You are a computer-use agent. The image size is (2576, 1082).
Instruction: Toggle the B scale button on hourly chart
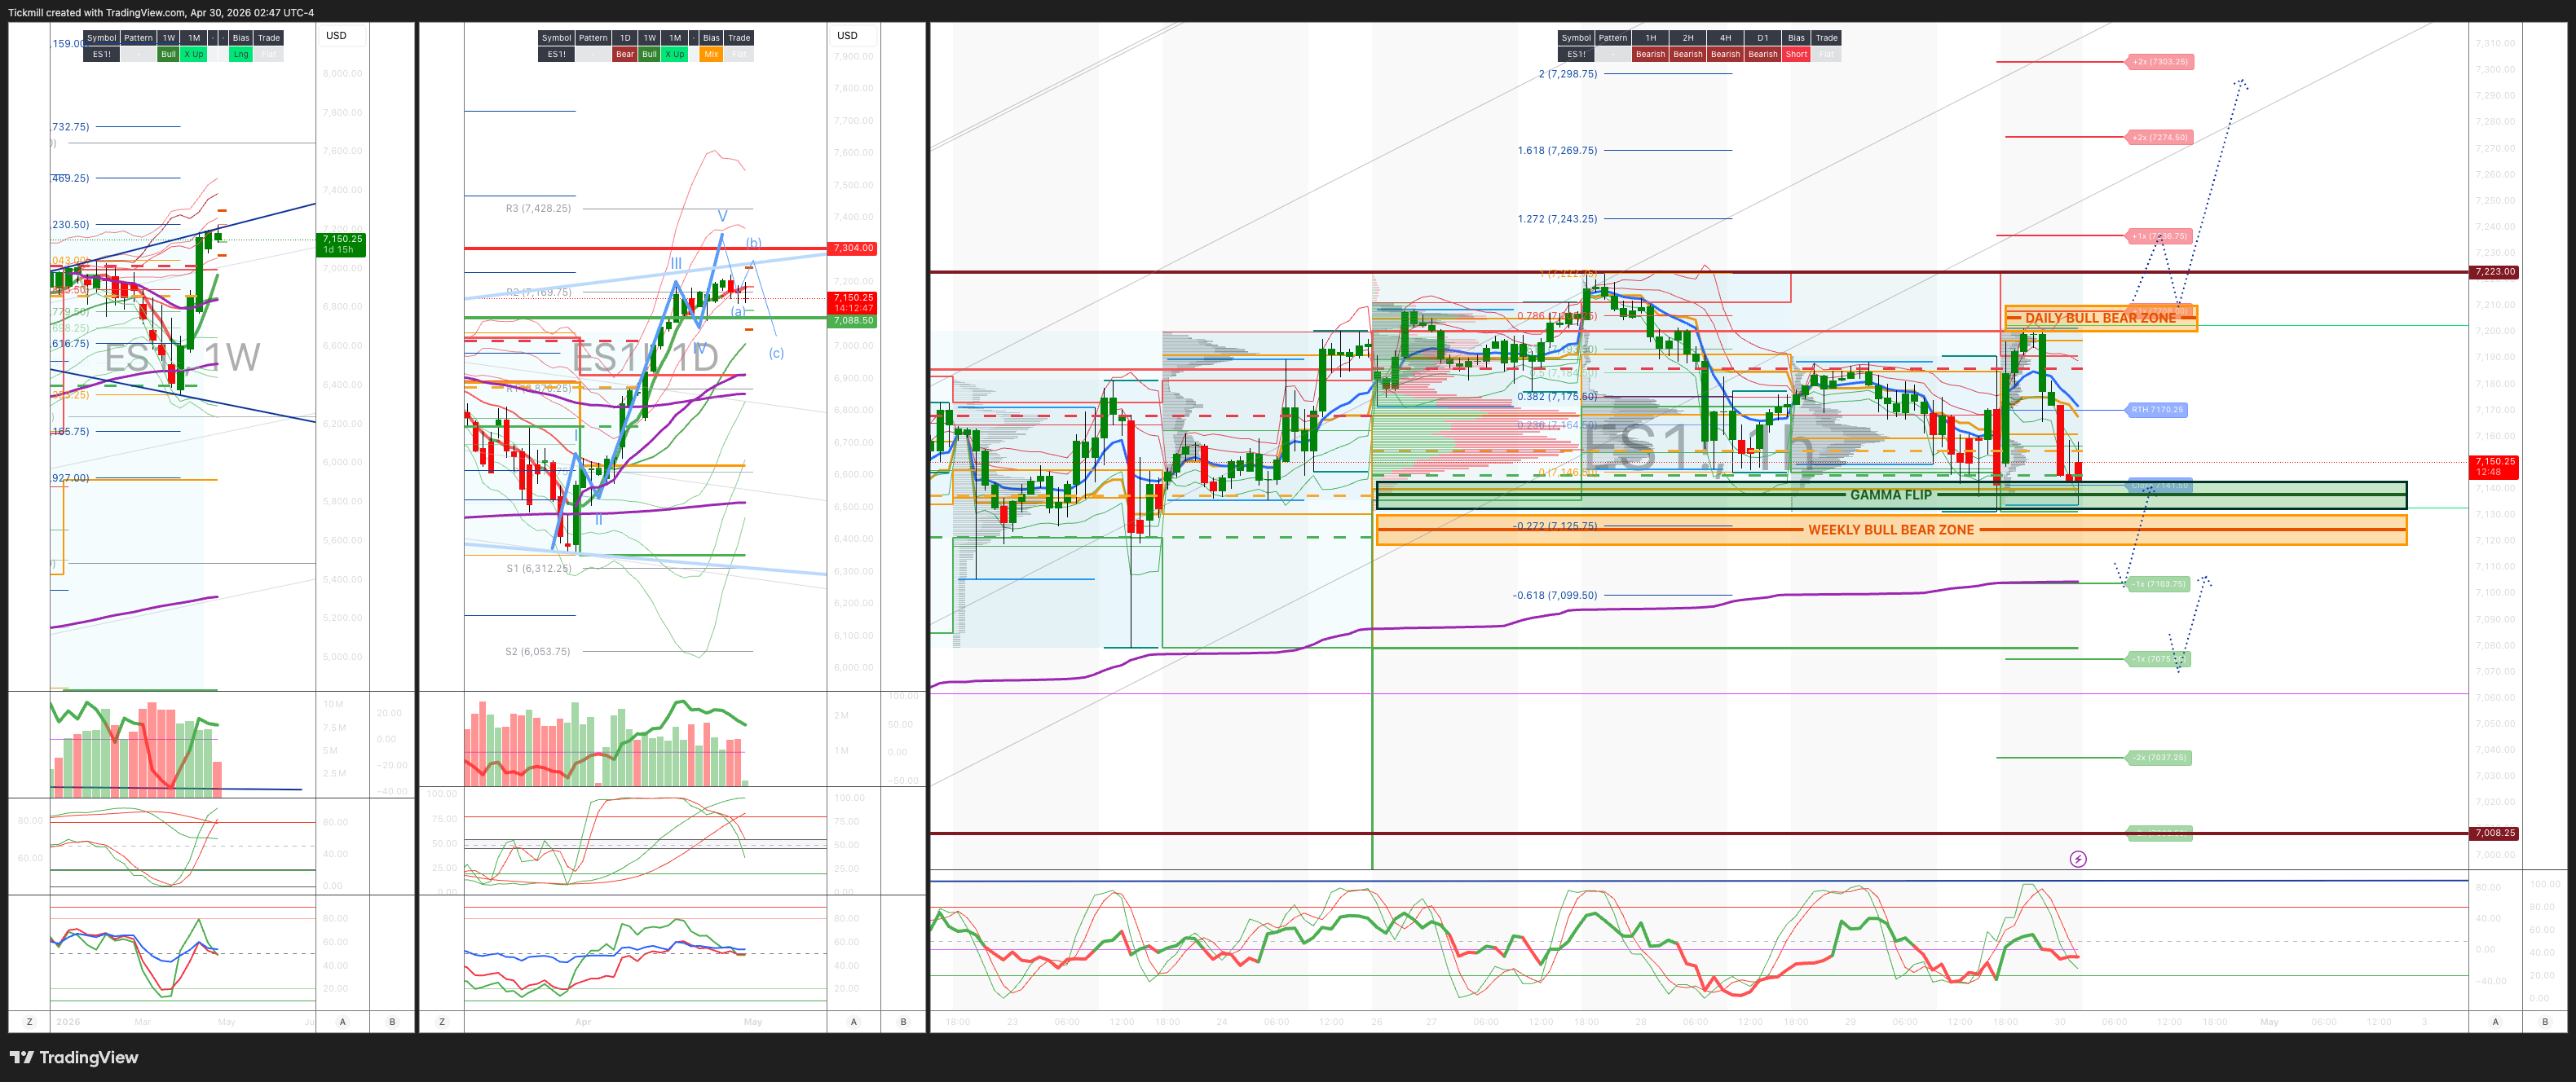click(x=2545, y=1021)
